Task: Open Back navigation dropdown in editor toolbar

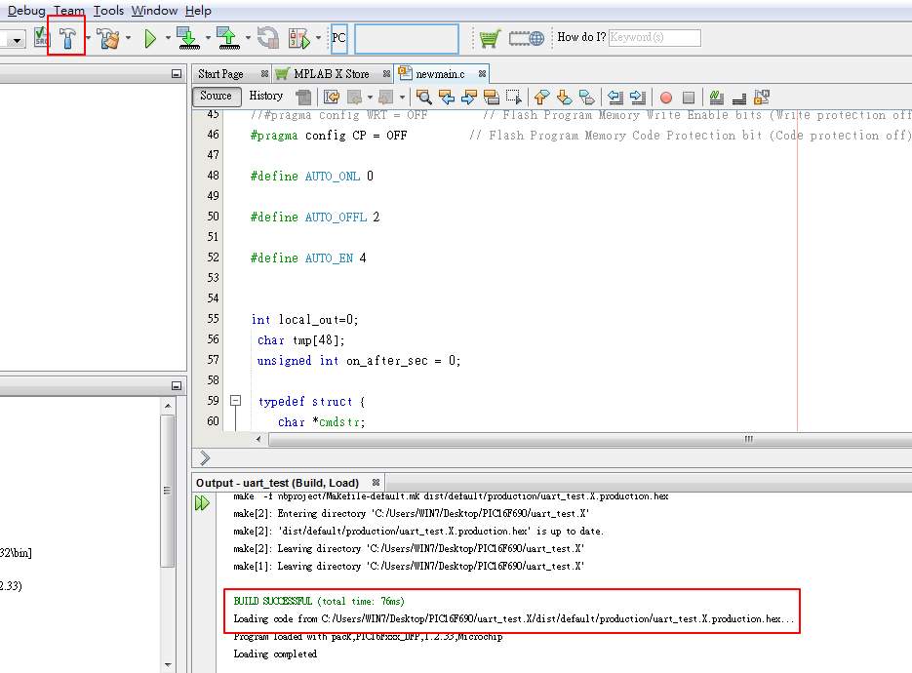Action: [x=370, y=98]
